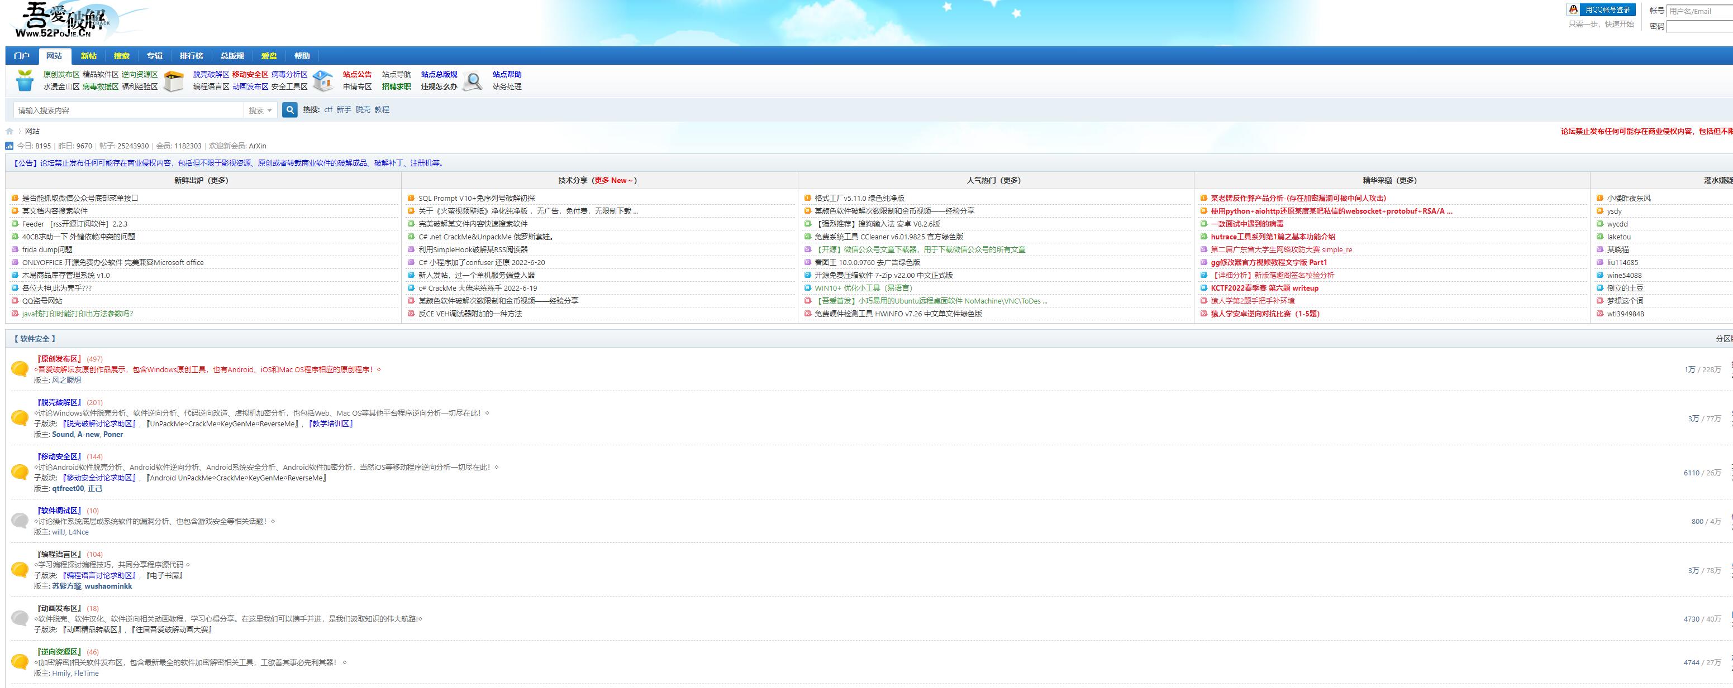Open thread ONLYOFFICE 开源免费办公软件
This screenshot has height=688, width=1733.
coord(113,263)
